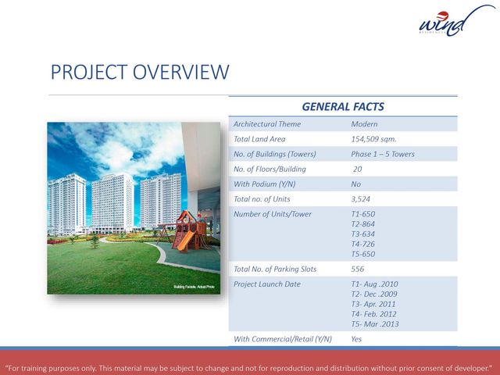Select 'With Podium (Y/N)' label

coord(264,184)
